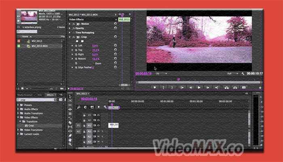Reset the Motion effect

click(x=115, y=23)
